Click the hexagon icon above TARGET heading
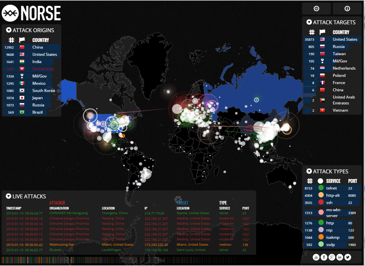 point(178,200)
